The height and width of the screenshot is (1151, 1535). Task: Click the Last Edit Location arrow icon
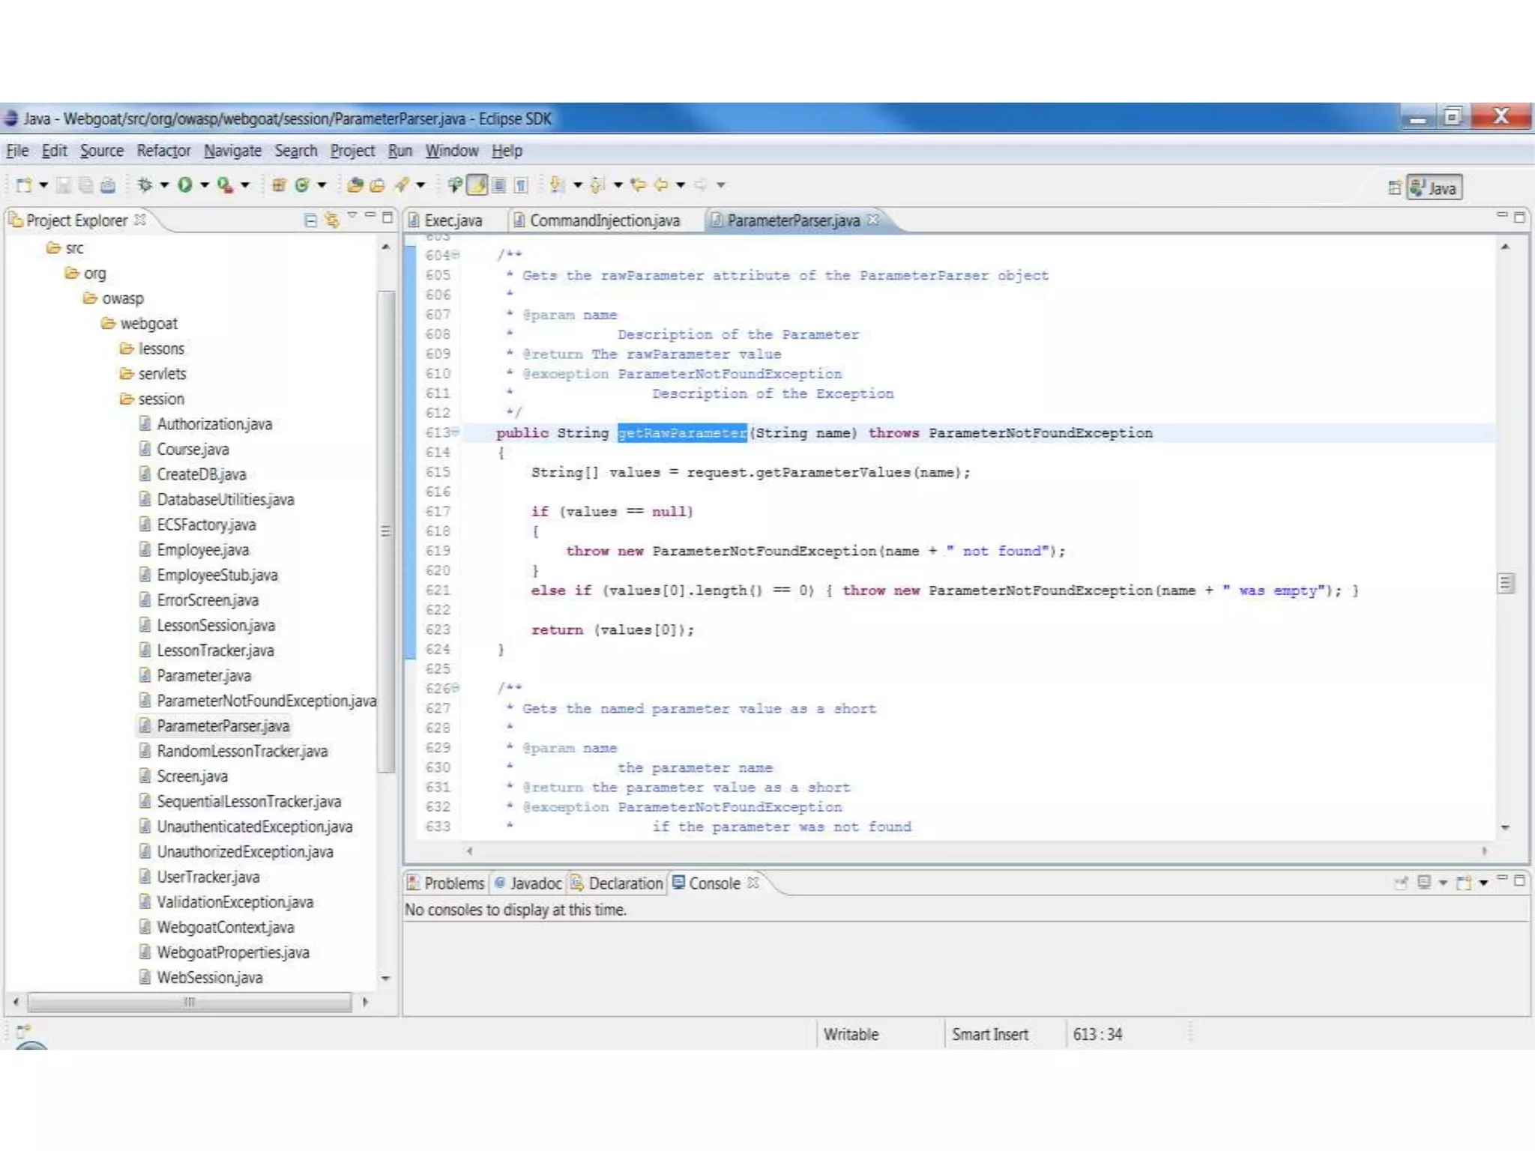tap(638, 184)
